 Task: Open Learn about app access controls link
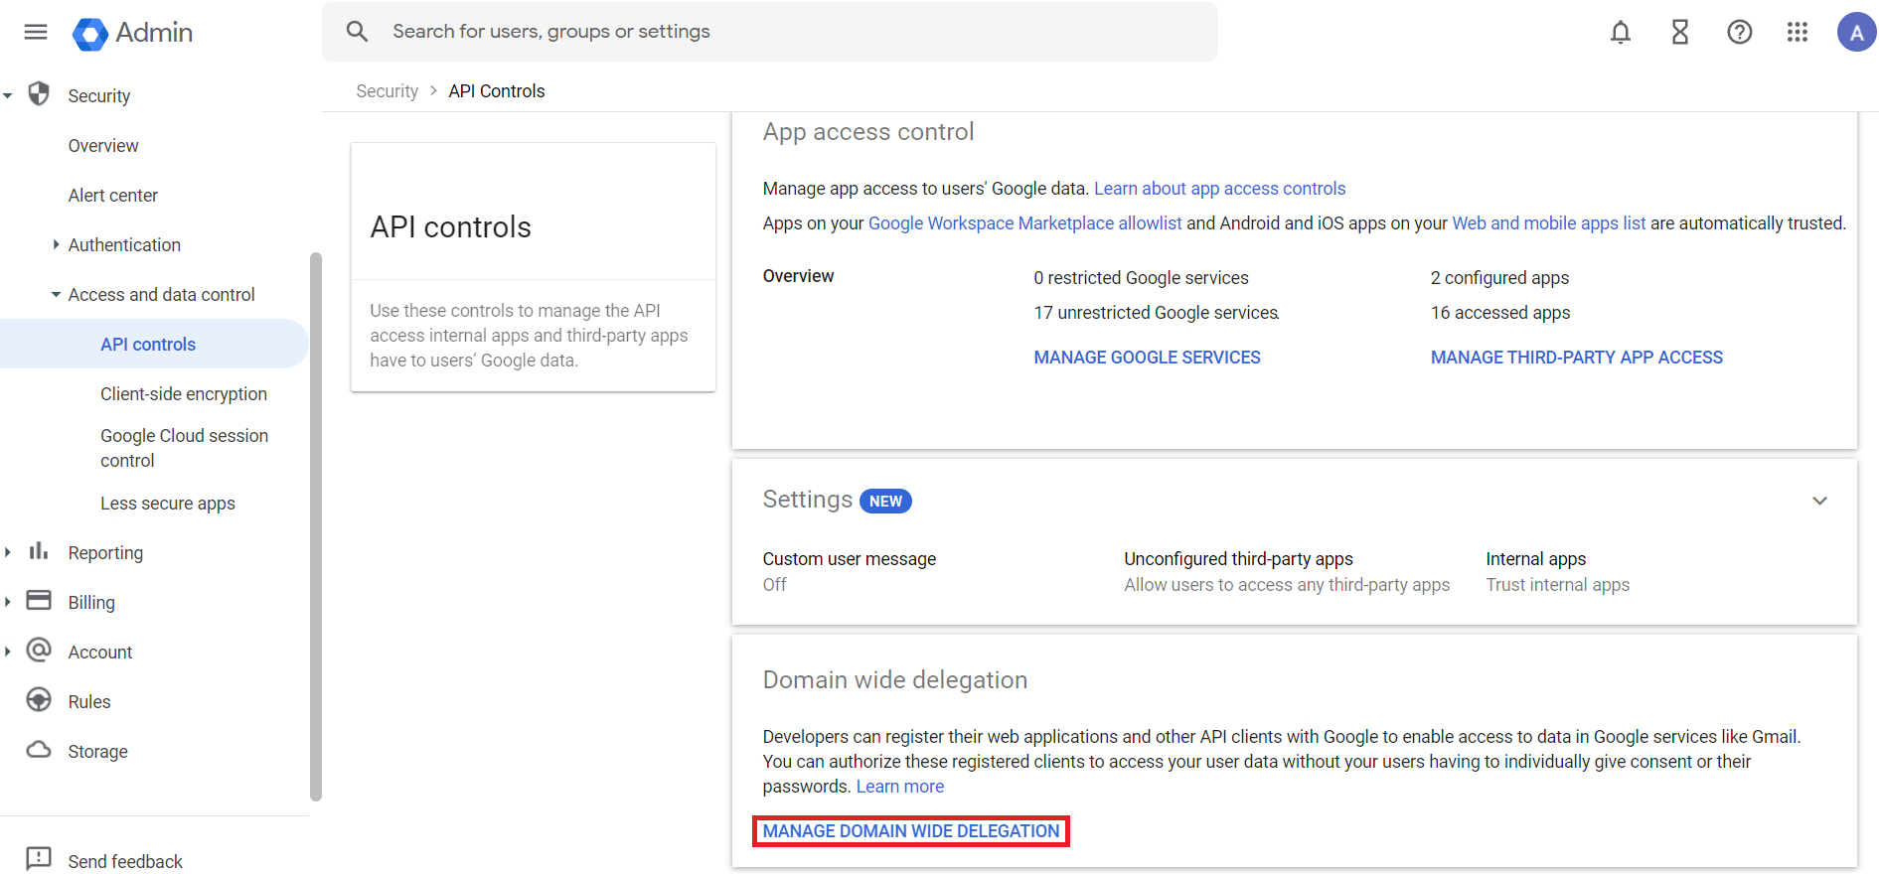(1219, 189)
